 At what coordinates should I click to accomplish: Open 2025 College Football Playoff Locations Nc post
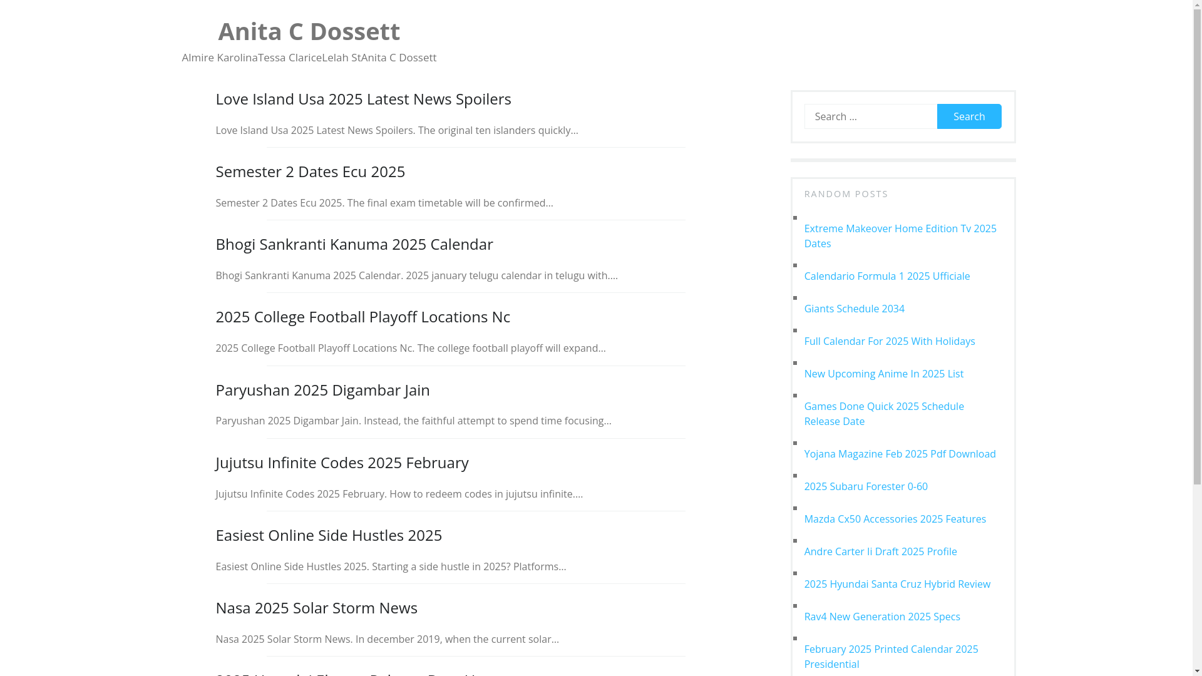coord(362,317)
